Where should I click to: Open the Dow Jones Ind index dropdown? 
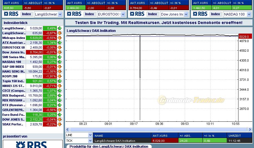coord(186,14)
